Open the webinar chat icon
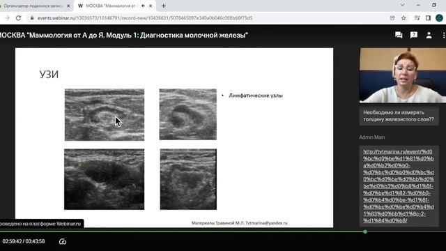Viewport: 446px width, 251px height. point(399,35)
